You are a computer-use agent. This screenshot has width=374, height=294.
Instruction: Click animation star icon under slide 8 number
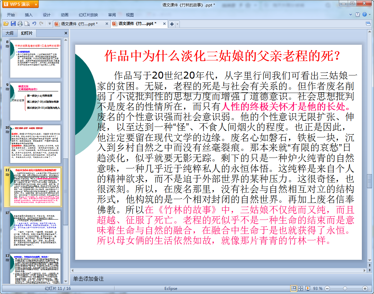tap(7, 46)
